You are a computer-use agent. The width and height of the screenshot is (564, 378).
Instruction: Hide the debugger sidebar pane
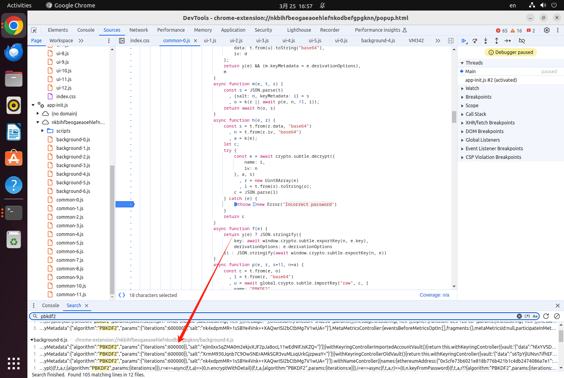(x=451, y=41)
